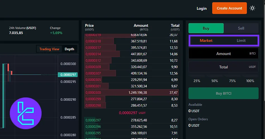265x139 pixels.
Task: Select the 0,0000297 buy order row
Action: pos(132,120)
